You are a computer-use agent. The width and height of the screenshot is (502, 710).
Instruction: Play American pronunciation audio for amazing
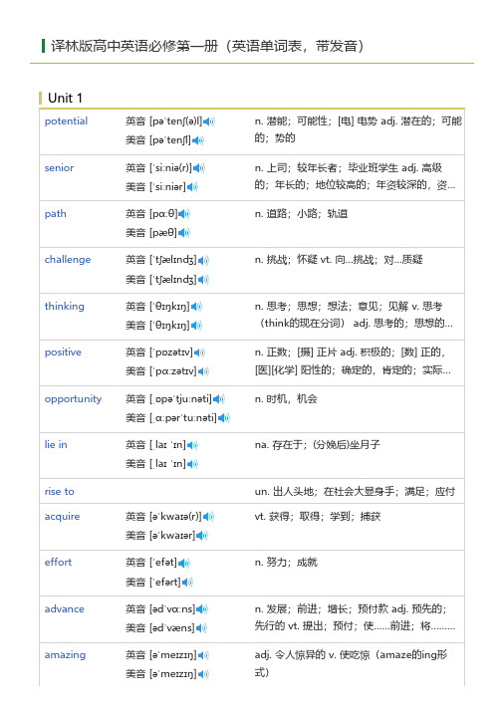click(203, 674)
